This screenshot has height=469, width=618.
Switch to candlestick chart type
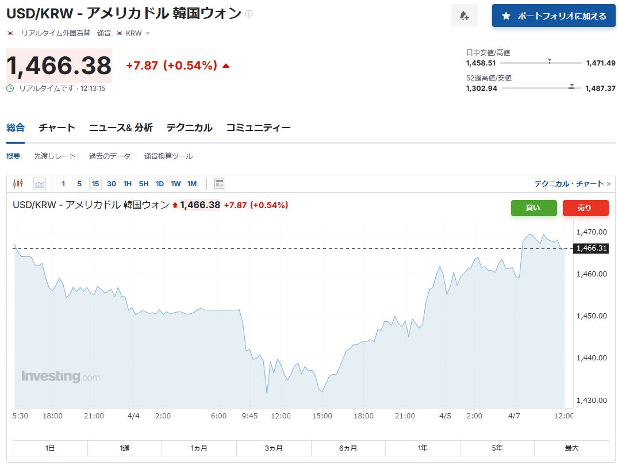[18, 184]
